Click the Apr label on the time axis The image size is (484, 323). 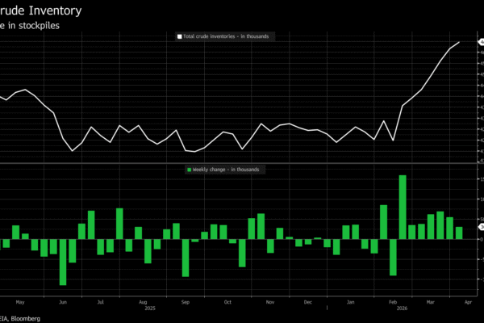click(x=468, y=302)
